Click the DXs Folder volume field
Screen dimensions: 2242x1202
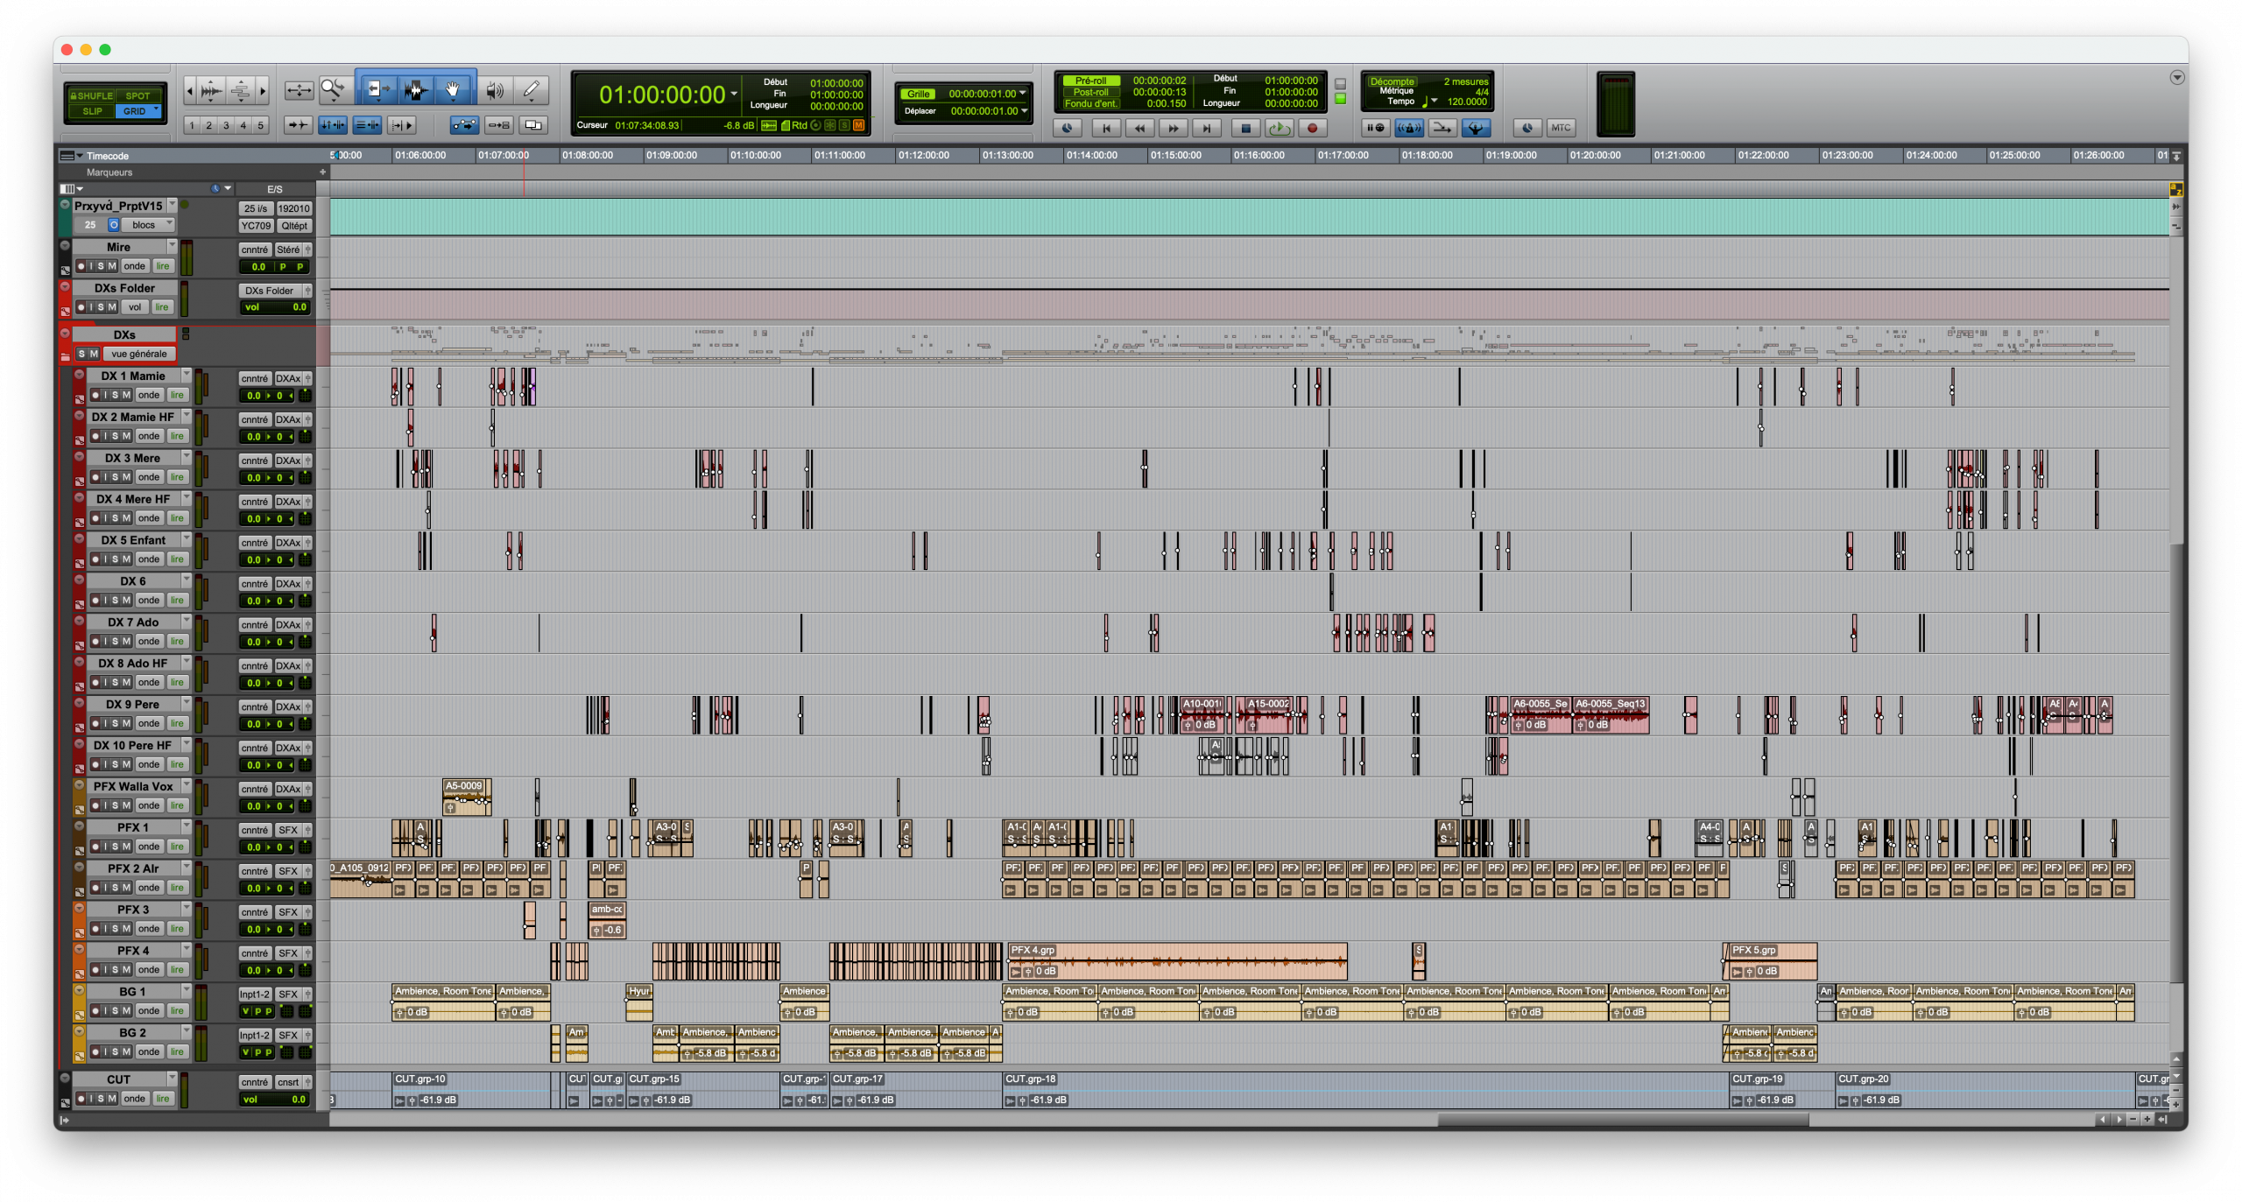tap(275, 307)
